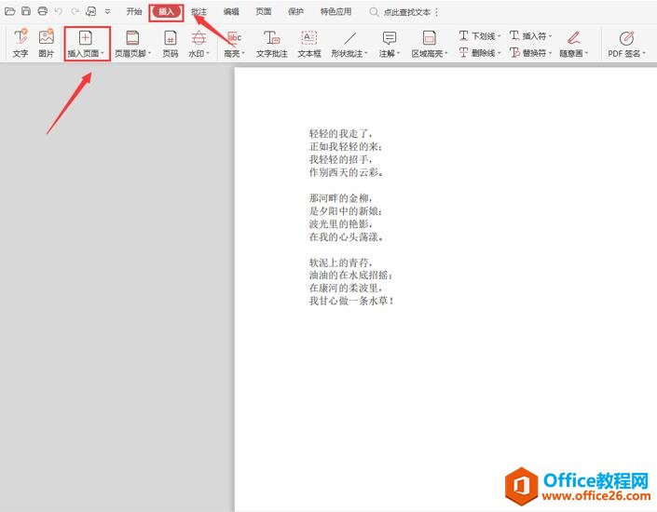
Task: Expand the 插入页面 dropdown arrow
Action: click(103, 53)
